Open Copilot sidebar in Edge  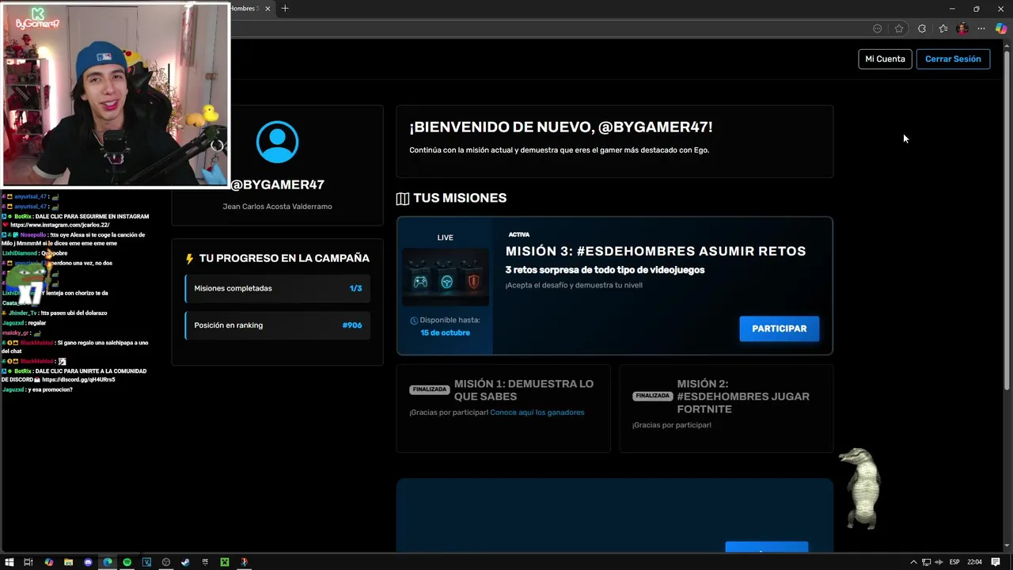click(1001, 28)
